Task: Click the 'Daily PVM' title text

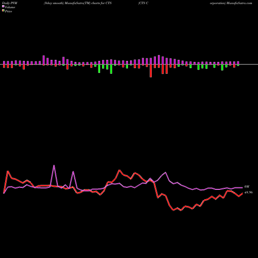Action: 10,3
